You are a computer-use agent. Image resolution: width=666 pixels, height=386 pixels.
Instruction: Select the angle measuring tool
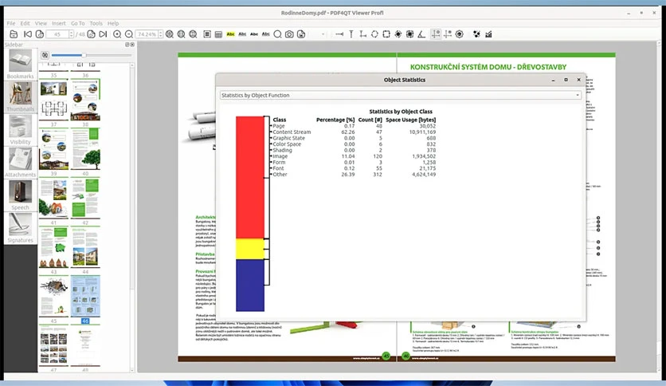(x=421, y=34)
